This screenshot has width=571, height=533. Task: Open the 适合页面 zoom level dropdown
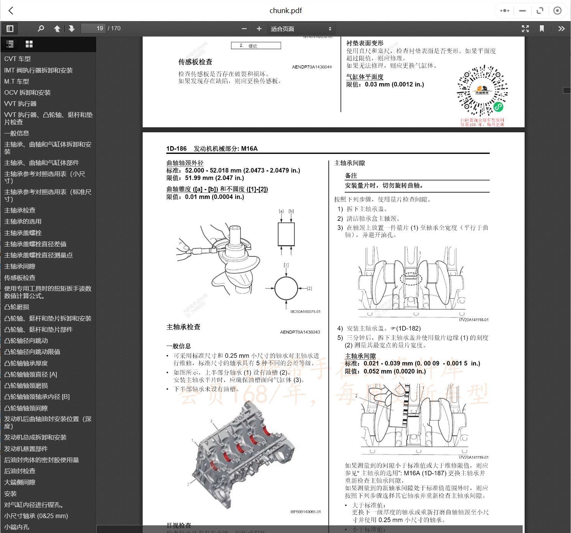[301, 28]
